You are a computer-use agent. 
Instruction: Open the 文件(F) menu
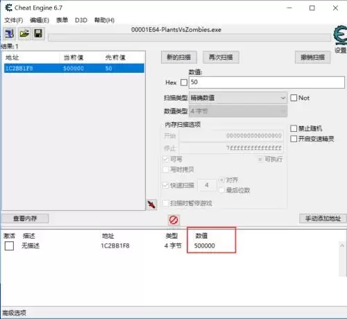[14, 20]
